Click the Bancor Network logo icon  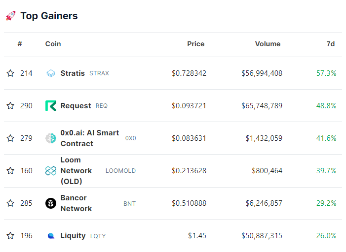click(51, 203)
